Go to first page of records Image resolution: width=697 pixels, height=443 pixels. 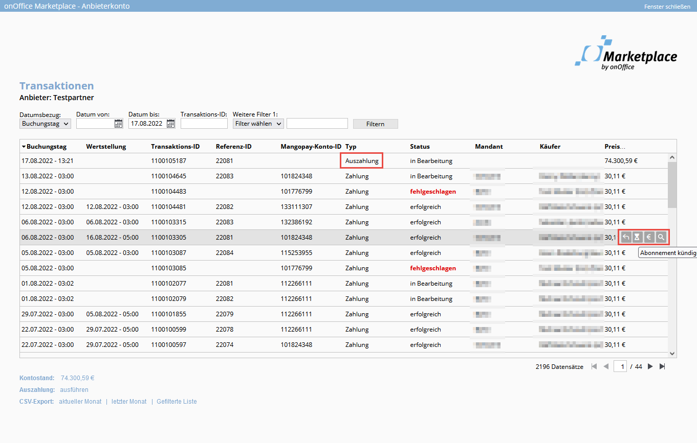[594, 366]
